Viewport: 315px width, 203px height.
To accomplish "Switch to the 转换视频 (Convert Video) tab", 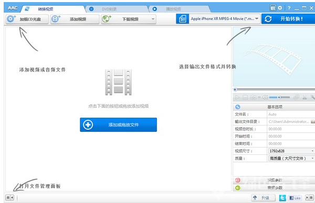I will click(x=53, y=9).
